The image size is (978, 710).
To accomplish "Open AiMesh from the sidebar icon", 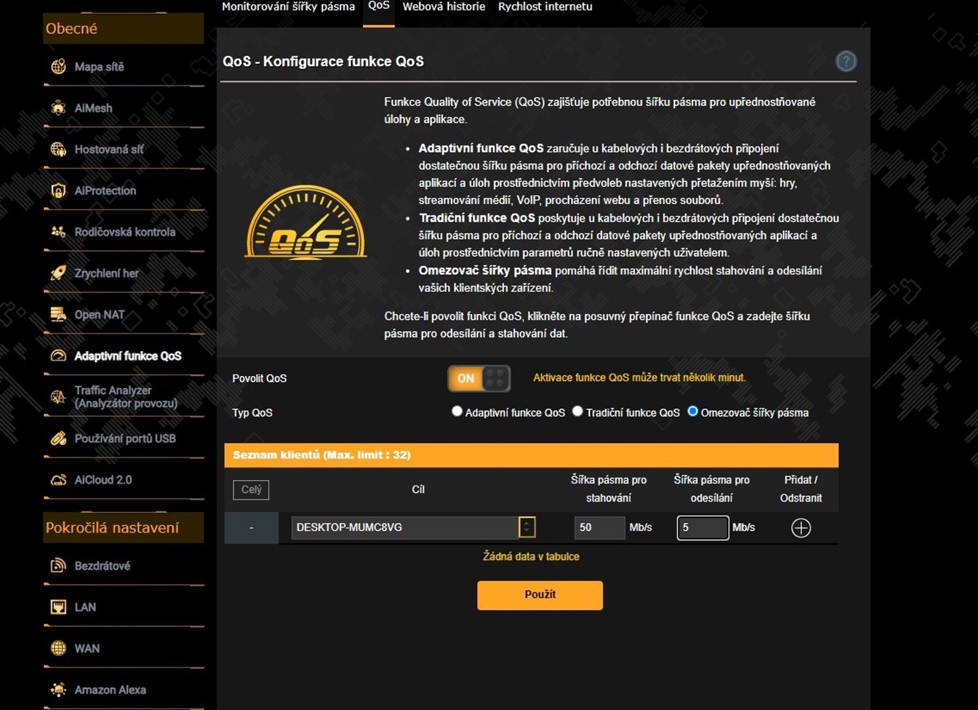I will click(58, 108).
